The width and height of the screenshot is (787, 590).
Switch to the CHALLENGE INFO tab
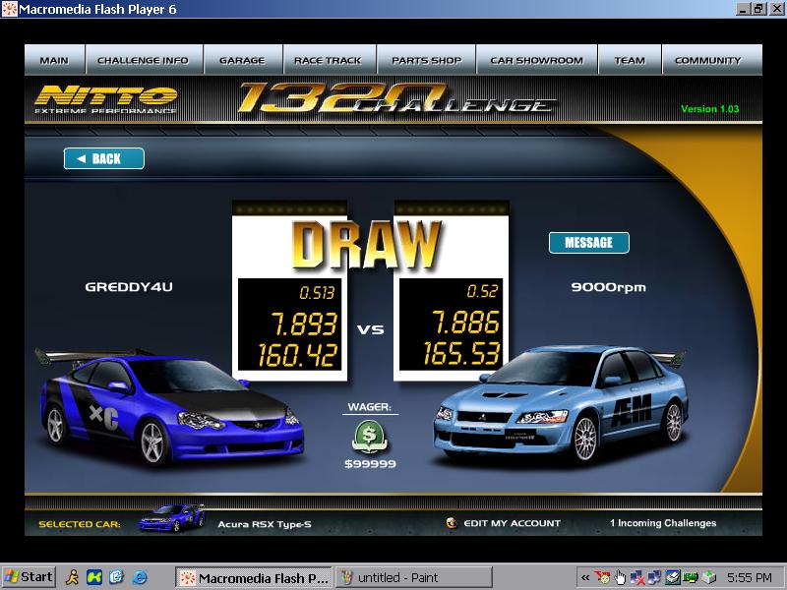point(144,60)
